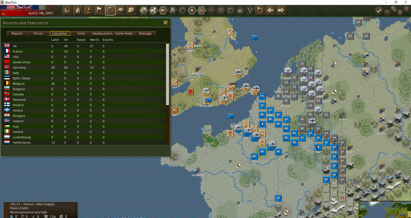411x218 pixels.
Task: Switch to the Forces tab
Action: tap(38, 33)
